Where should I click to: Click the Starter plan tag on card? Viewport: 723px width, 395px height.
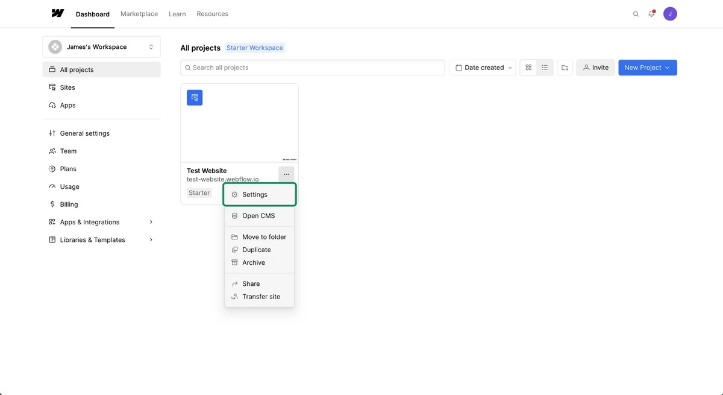199,193
